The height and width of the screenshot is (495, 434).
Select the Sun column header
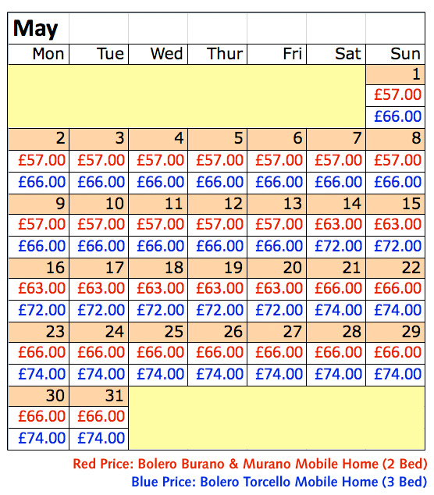[395, 54]
